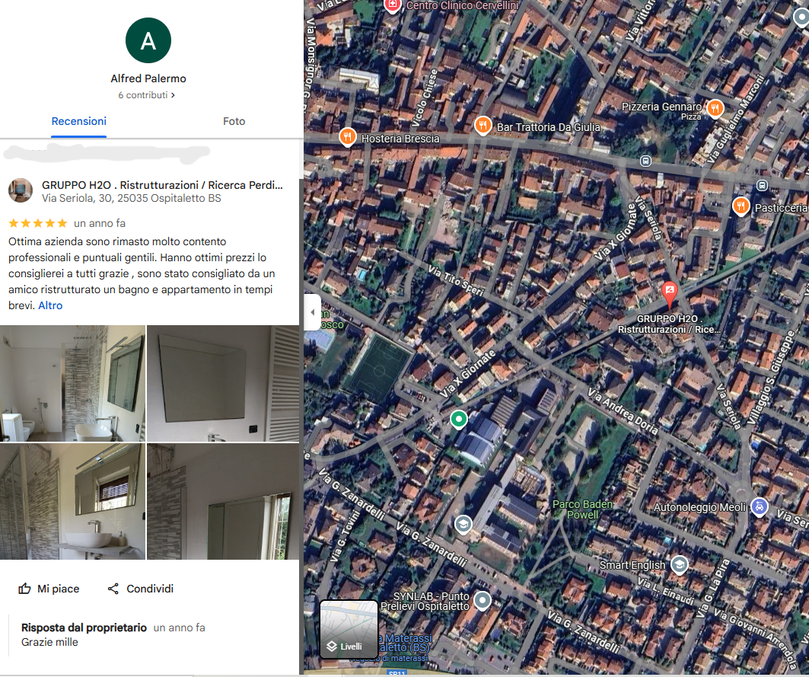Click the Parco Baden Powell map label
809x677 pixels.
coord(582,509)
